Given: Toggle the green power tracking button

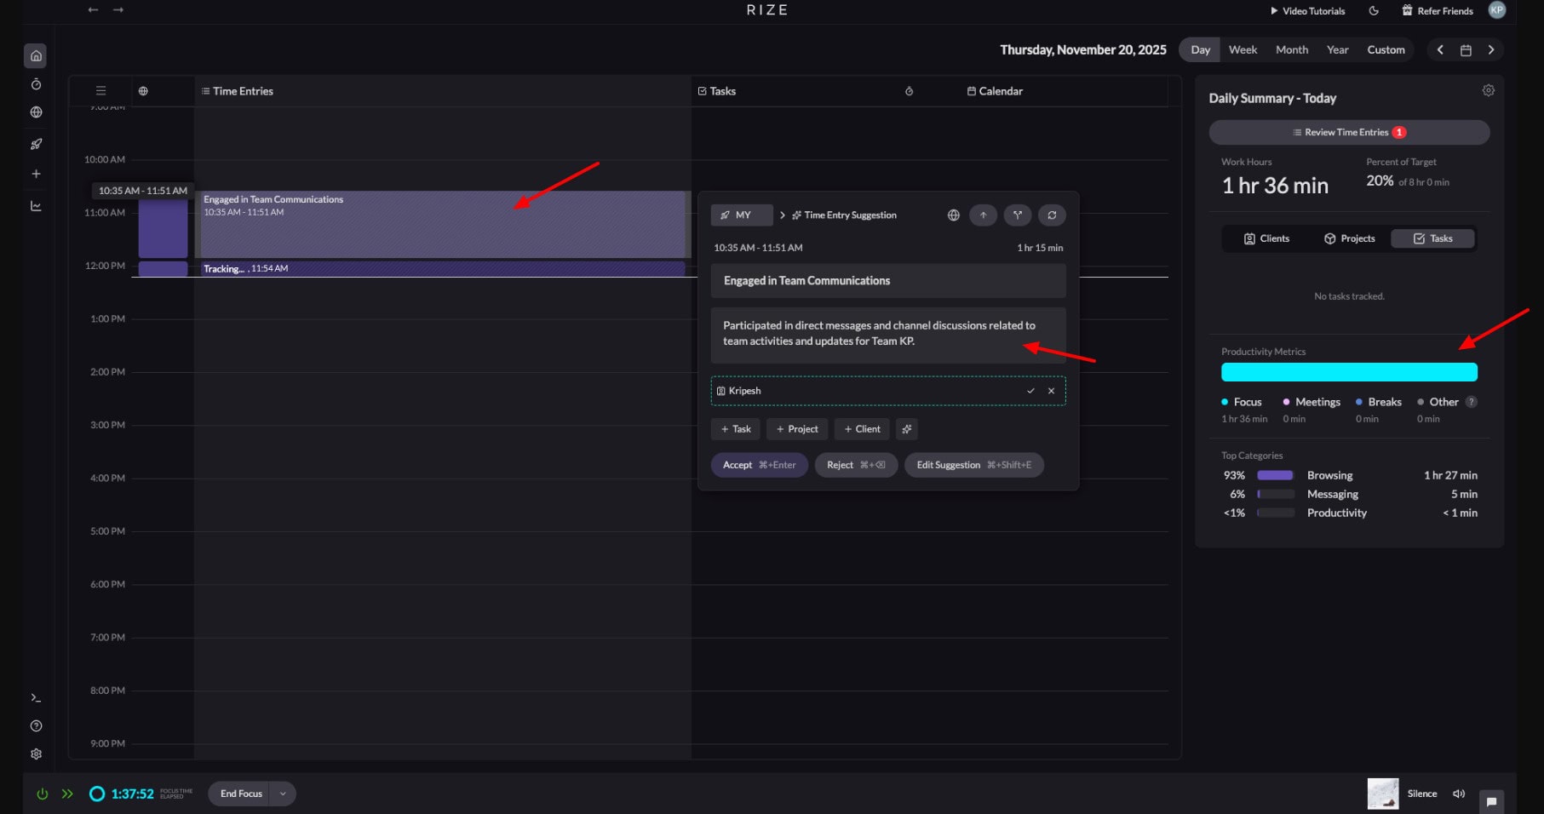Looking at the screenshot, I should coord(43,794).
